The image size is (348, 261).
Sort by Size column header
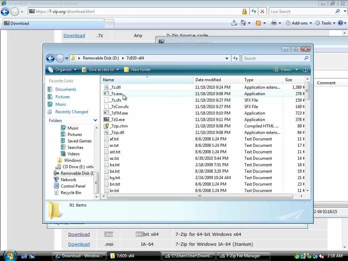click(x=294, y=80)
